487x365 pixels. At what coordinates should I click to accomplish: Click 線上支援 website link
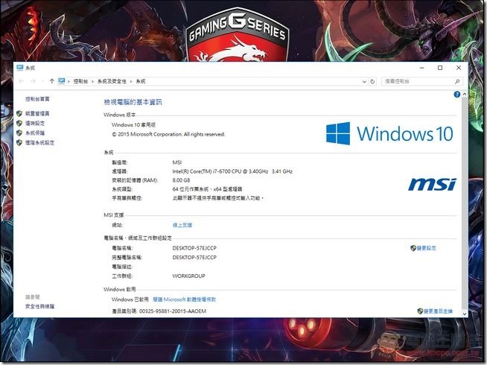click(x=182, y=225)
